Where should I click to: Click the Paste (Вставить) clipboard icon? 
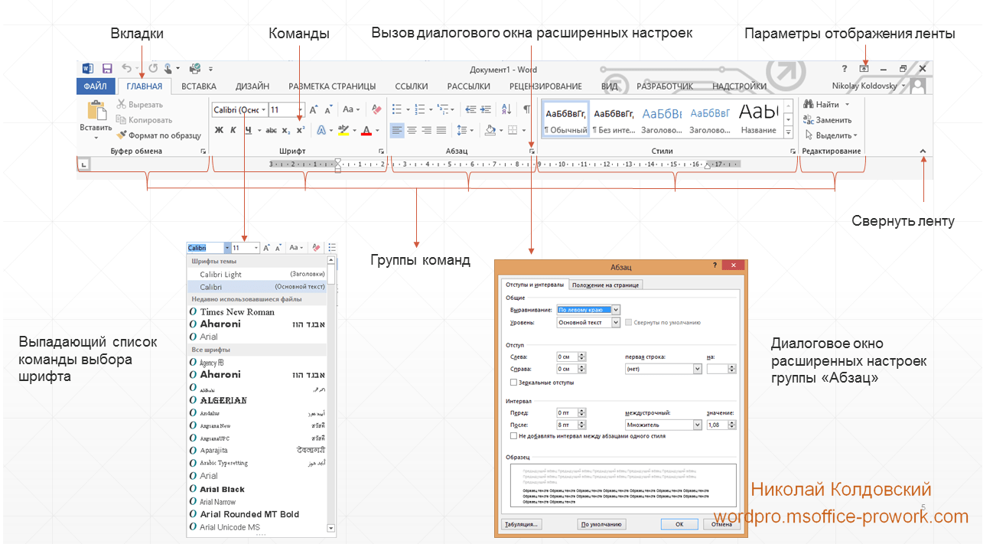[x=96, y=111]
